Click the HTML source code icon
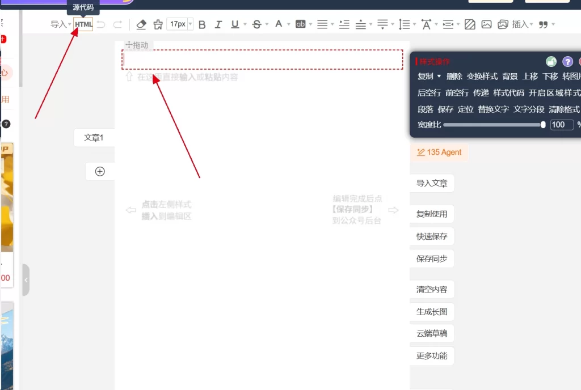Screen dimensions: 581x390 pyautogui.click(x=83, y=24)
